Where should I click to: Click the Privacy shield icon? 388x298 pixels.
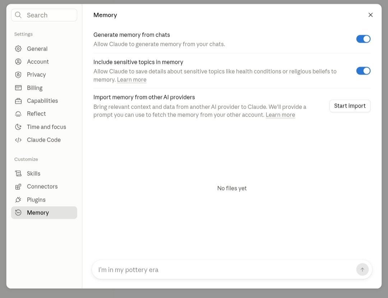point(18,75)
